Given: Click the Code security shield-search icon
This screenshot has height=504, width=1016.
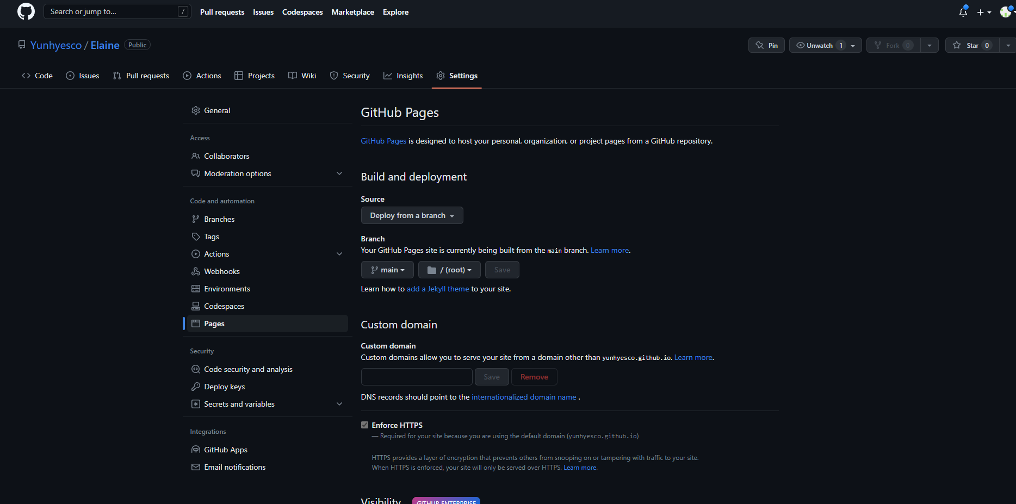Looking at the screenshot, I should pyautogui.click(x=196, y=369).
